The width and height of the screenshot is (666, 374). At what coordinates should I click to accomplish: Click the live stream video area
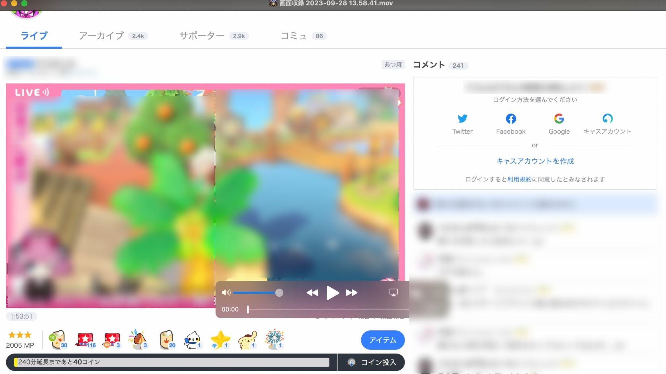pyautogui.click(x=205, y=195)
